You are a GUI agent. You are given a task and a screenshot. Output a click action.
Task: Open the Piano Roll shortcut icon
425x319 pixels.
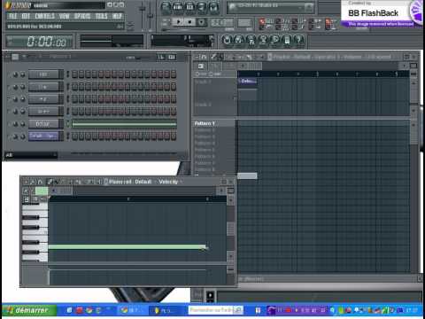coord(189,6)
